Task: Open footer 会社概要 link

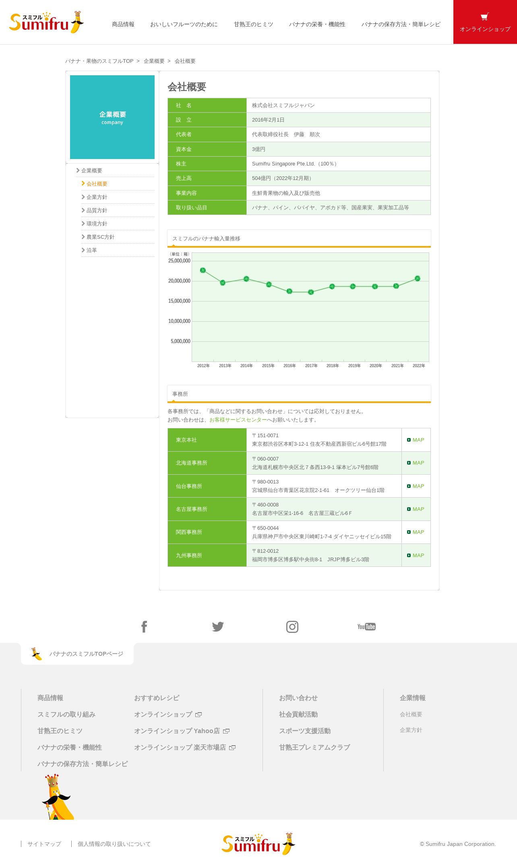Action: pyautogui.click(x=411, y=715)
